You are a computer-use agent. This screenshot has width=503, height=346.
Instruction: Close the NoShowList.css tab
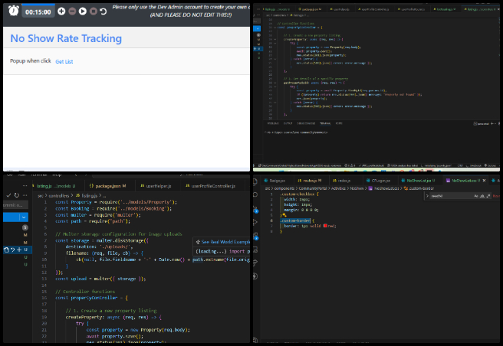(484, 181)
